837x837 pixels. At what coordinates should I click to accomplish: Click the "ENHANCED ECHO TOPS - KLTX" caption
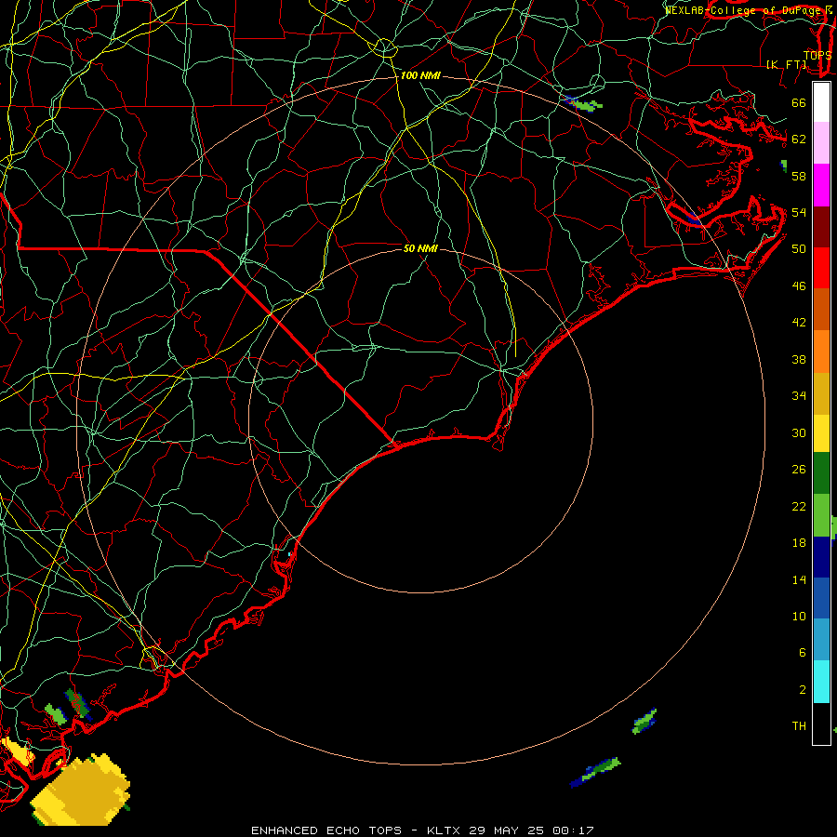click(357, 830)
